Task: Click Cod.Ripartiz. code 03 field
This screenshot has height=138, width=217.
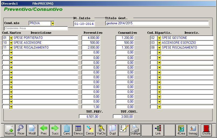Action: tap(154, 43)
